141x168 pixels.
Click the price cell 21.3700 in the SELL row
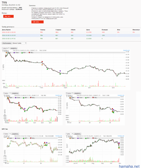click(x=89, y=32)
